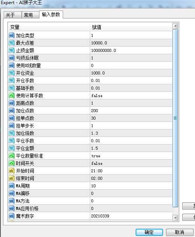Click the scrollbar down arrow
Viewport: 195px width, 237px height.
[175, 218]
